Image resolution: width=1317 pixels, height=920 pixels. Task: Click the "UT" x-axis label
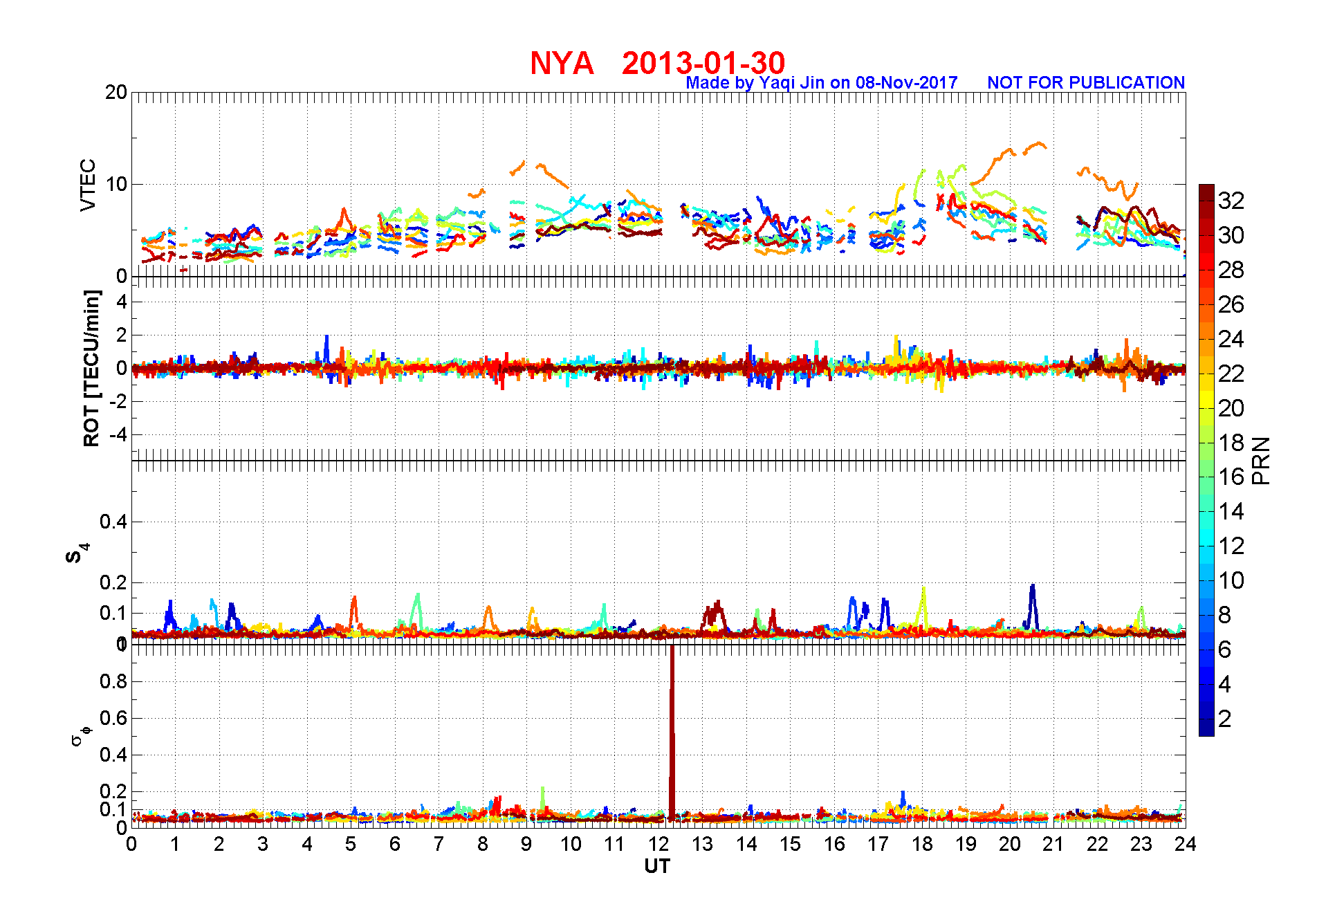click(657, 866)
